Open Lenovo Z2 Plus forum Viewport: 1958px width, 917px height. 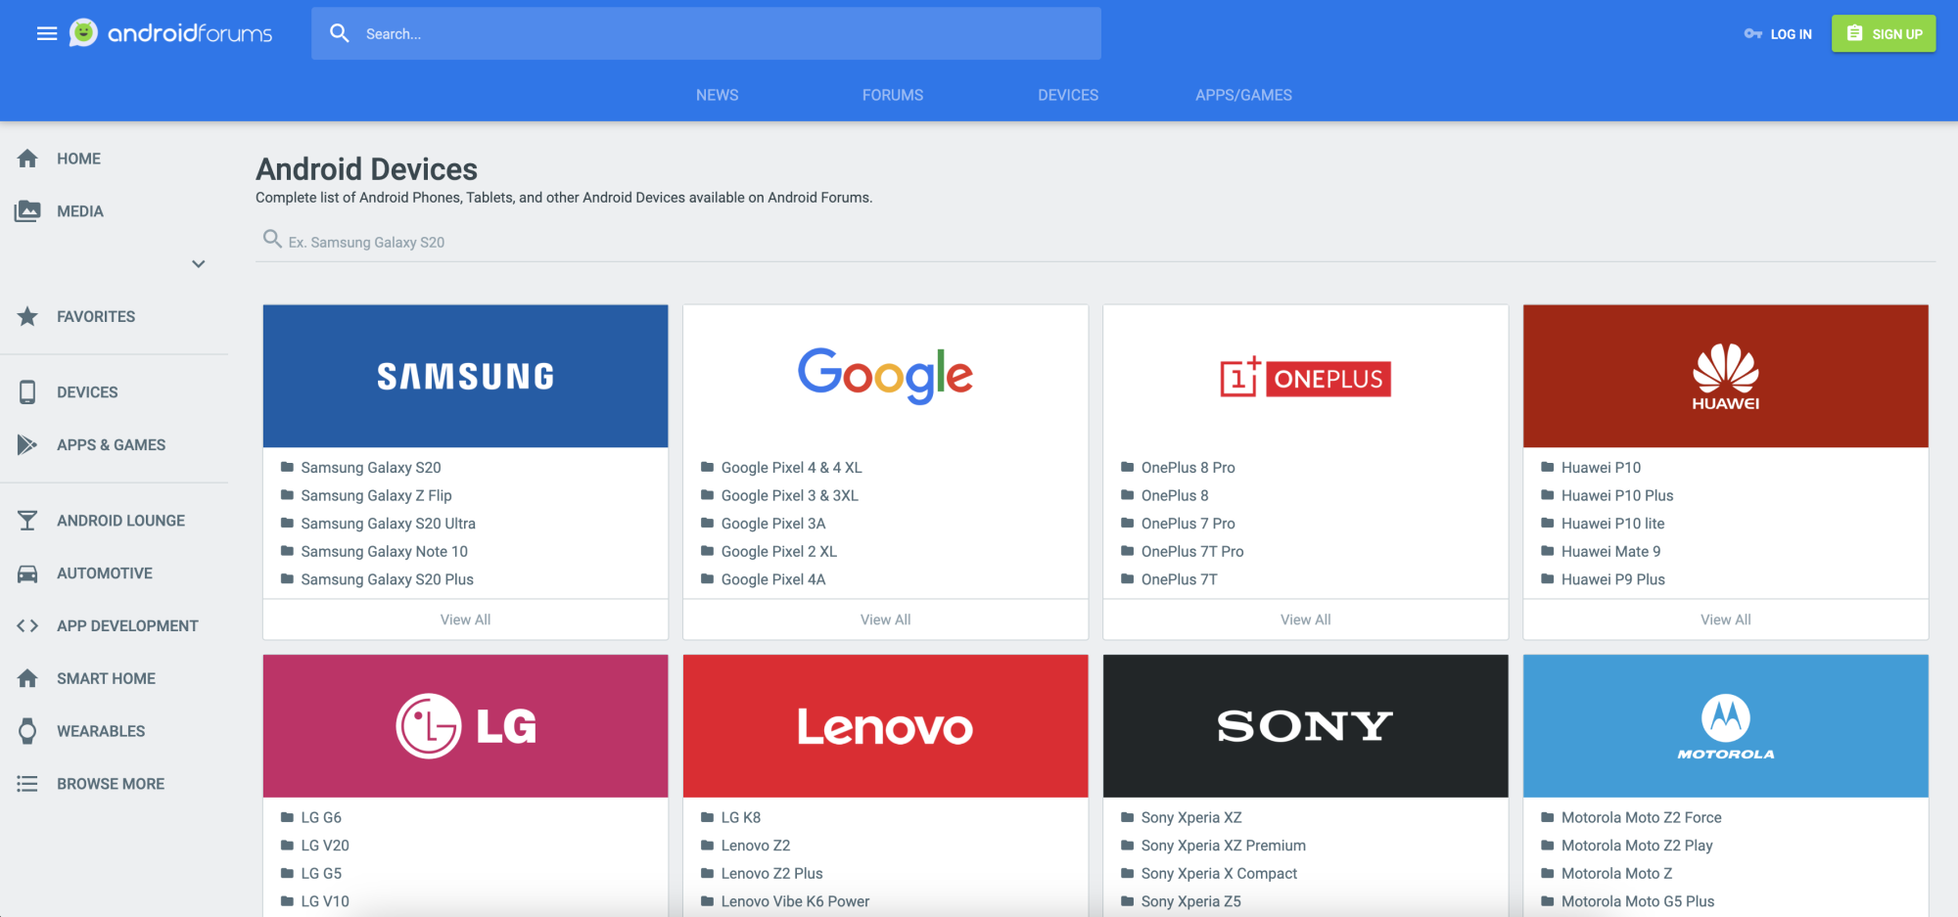(771, 874)
